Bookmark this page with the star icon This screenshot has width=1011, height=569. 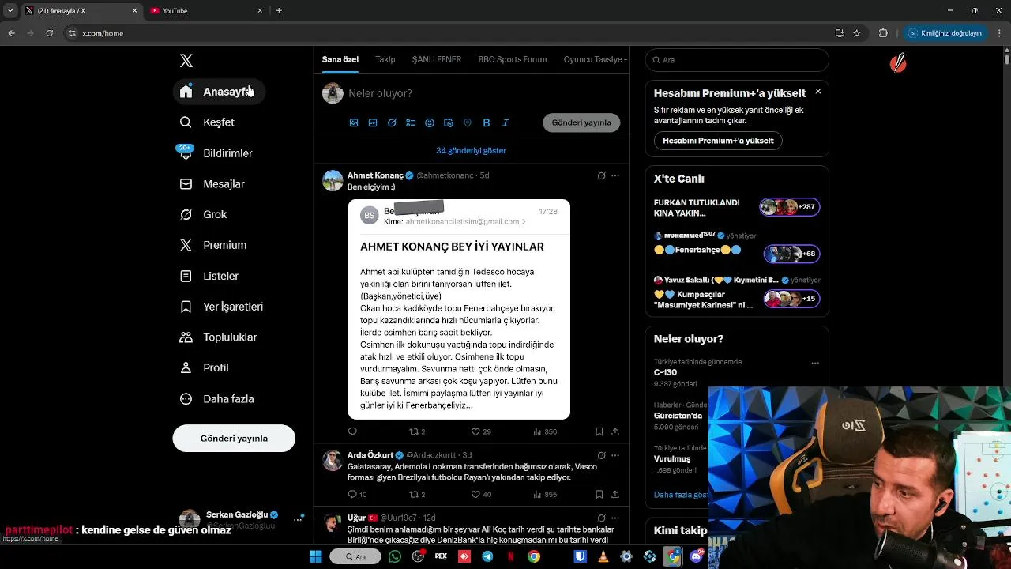(x=857, y=33)
